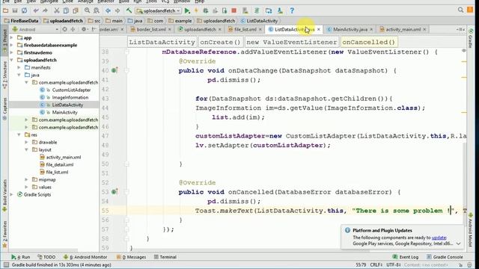
Task: Click override gutter icon beside onDataChange line
Action: [x=115, y=70]
